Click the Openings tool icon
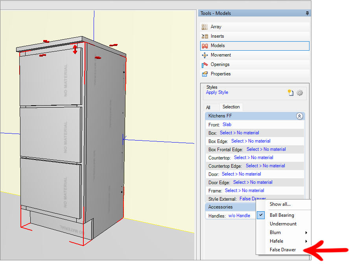The height and width of the screenshot is (269, 350). coord(204,65)
